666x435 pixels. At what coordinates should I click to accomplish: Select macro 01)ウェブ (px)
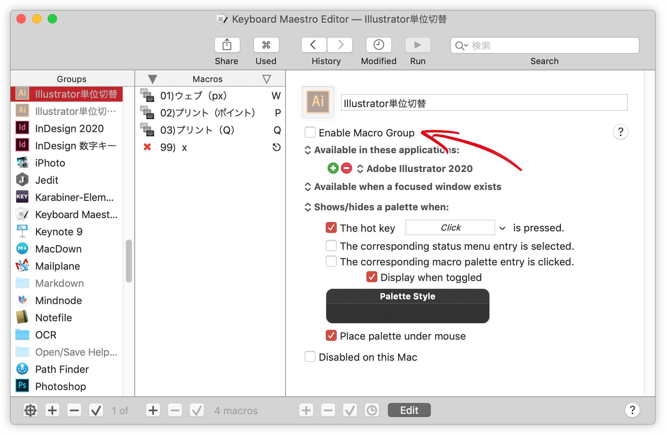tap(210, 95)
